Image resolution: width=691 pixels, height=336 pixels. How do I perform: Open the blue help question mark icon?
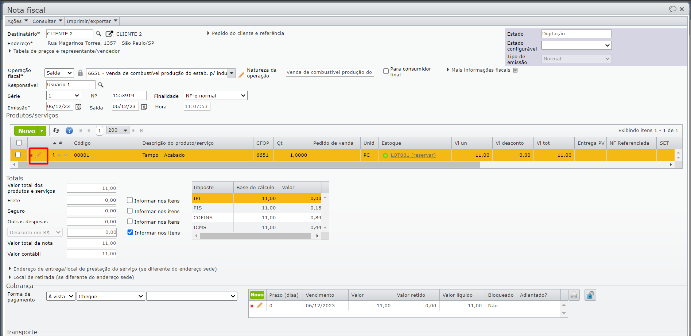[x=69, y=131]
